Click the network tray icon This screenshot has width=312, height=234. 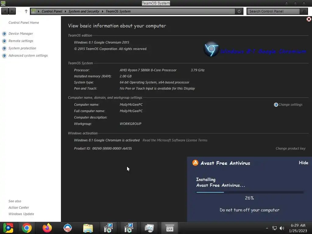[275, 228]
